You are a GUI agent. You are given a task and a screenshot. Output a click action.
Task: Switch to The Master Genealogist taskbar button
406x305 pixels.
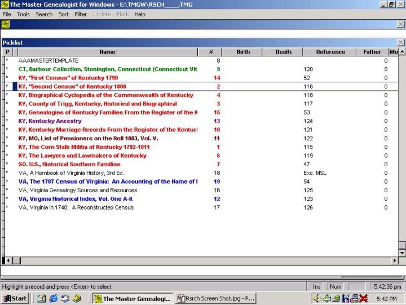[133, 299]
